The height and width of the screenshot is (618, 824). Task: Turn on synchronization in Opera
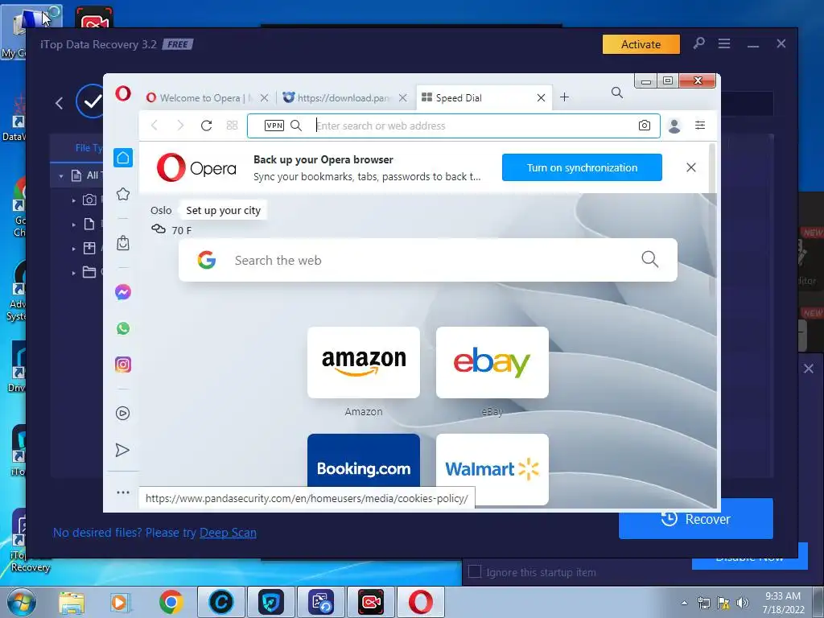click(582, 167)
